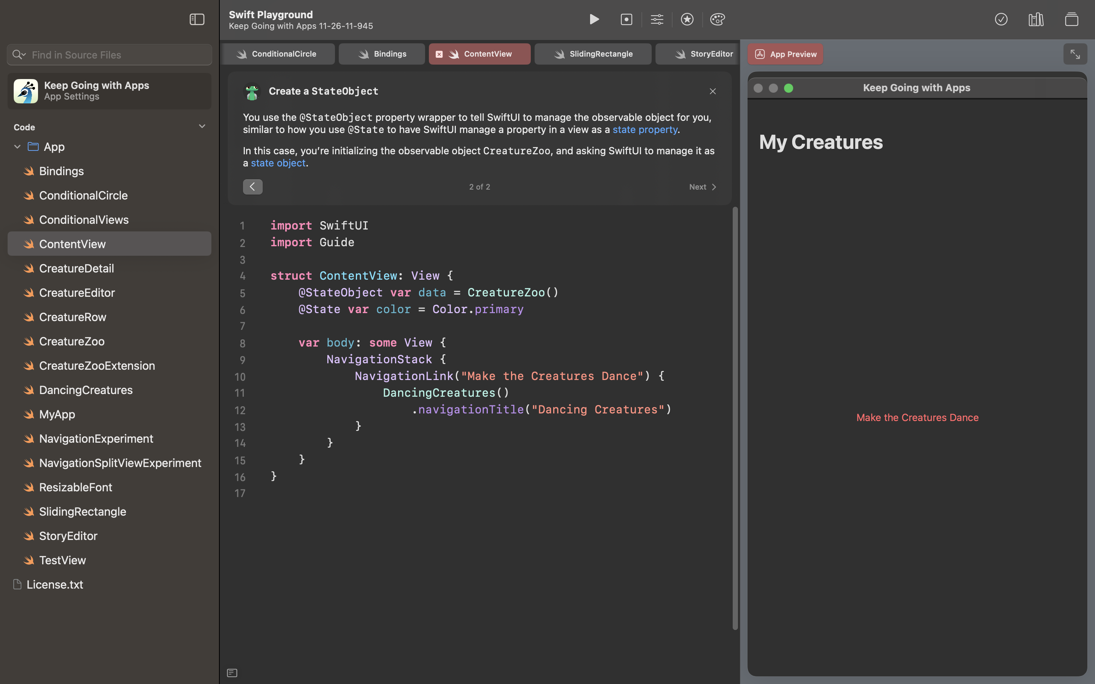Select CreatureZoo file in the sidebar
This screenshot has width=1095, height=684.
click(71, 342)
